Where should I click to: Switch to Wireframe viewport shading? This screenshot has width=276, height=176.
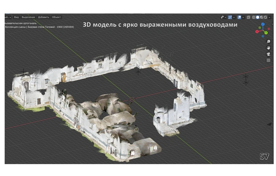(254, 17)
